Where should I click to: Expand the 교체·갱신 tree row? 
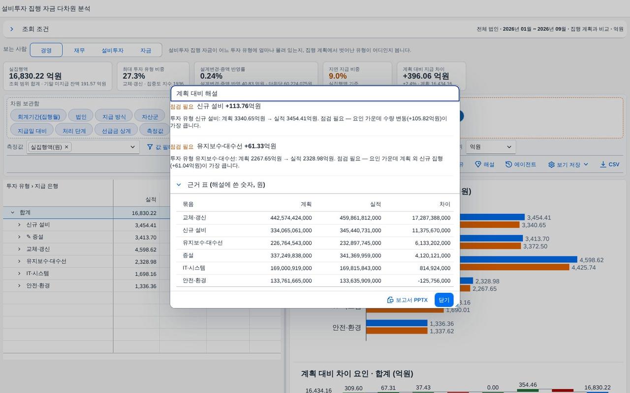tap(19, 249)
